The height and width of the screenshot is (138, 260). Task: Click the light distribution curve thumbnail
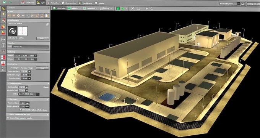point(23,31)
